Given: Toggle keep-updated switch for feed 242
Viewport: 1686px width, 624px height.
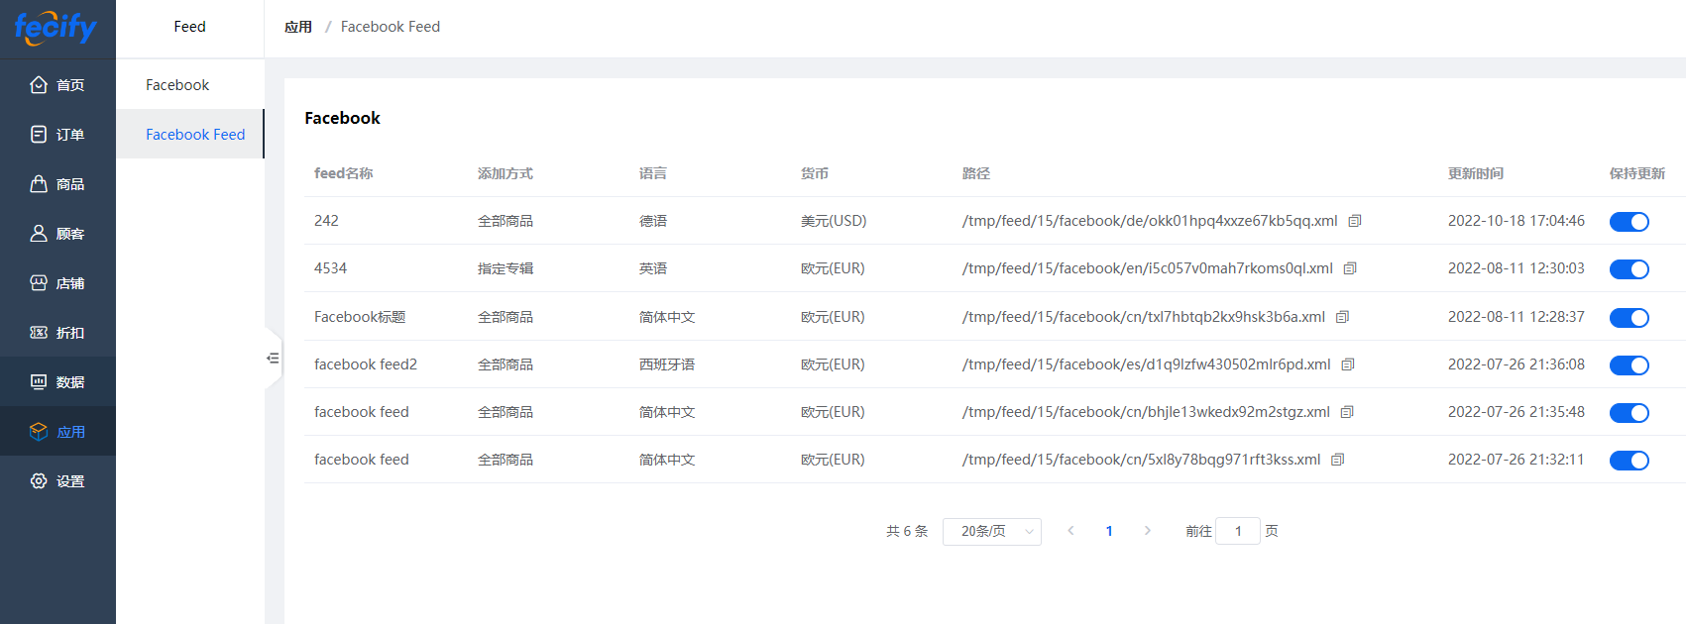Looking at the screenshot, I should coord(1630,222).
